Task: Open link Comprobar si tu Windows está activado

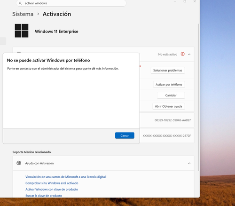Action: (52, 183)
